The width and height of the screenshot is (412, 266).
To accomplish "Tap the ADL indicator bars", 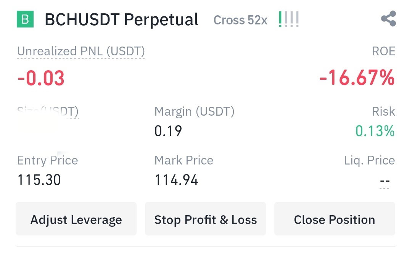I will (x=289, y=19).
